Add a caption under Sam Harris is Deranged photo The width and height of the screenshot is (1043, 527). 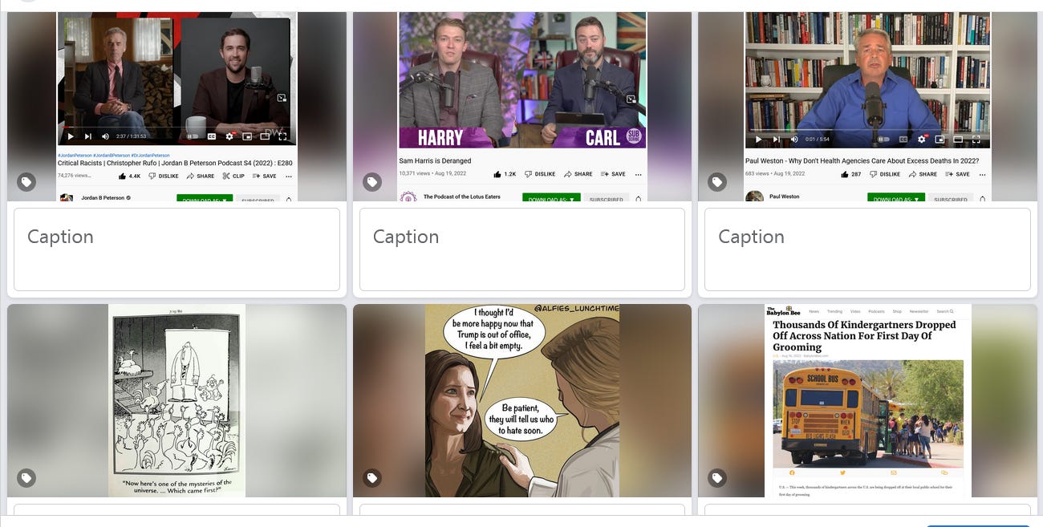coord(522,249)
